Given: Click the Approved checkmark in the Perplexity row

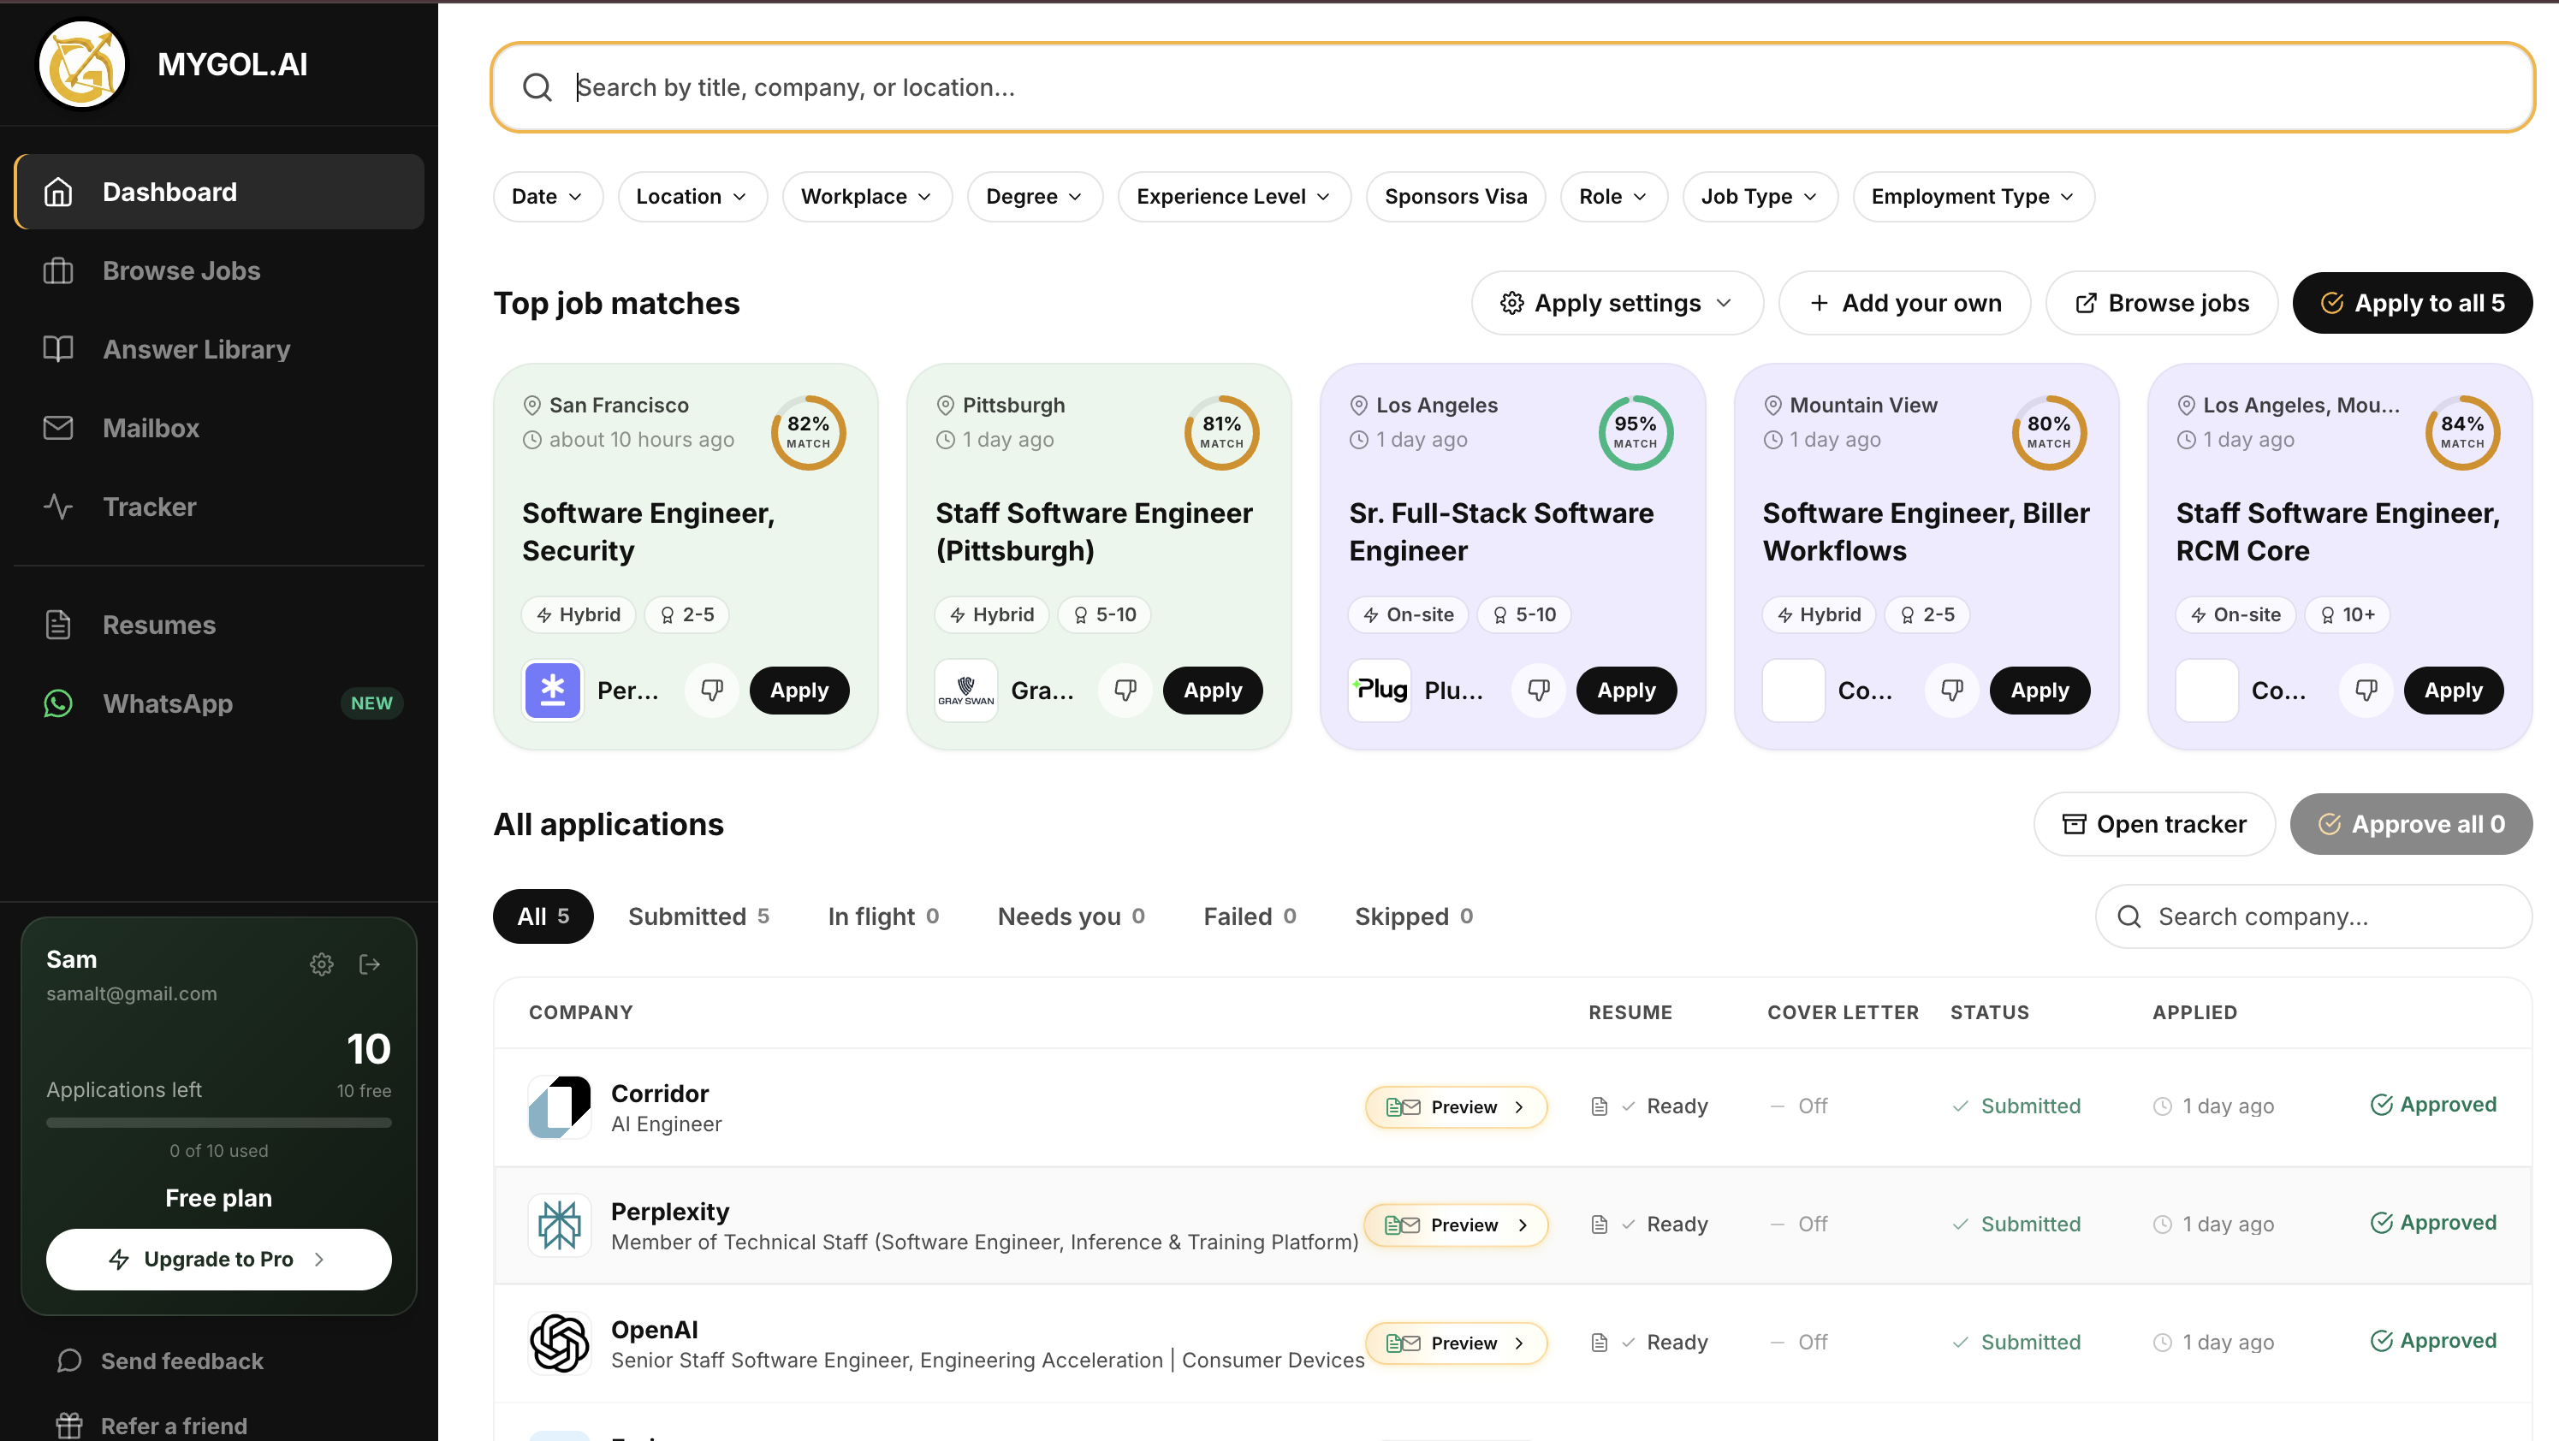Looking at the screenshot, I should [x=2380, y=1223].
